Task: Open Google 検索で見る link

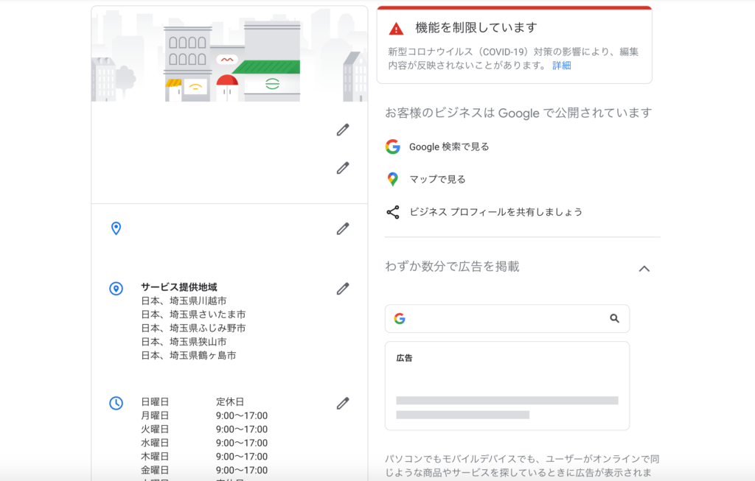Action: [x=449, y=147]
